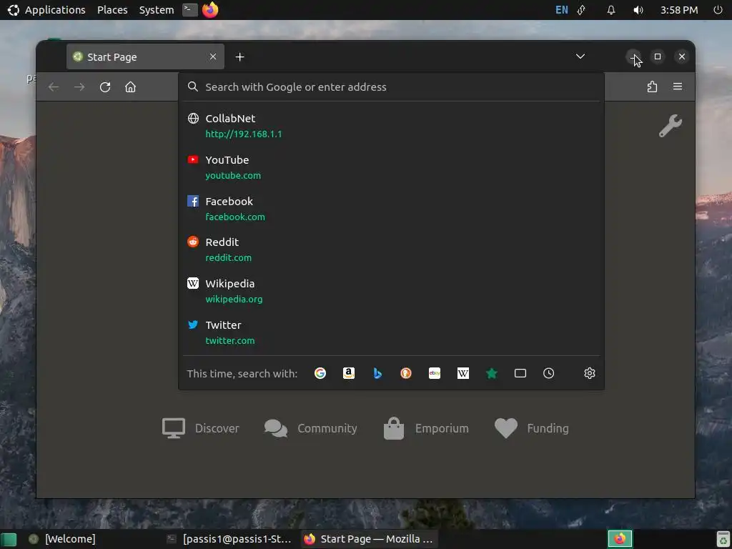Select the Start Page tab
This screenshot has width=732, height=549.
click(x=145, y=56)
